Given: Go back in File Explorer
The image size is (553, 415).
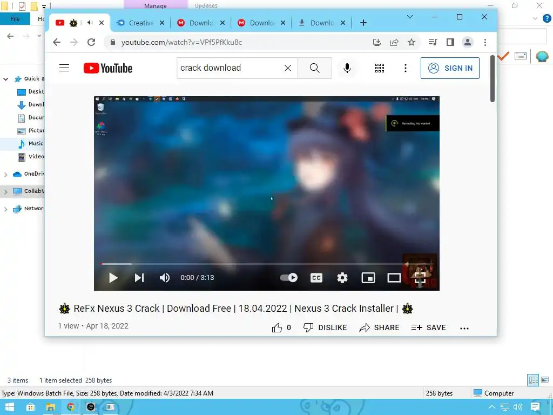Looking at the screenshot, I should click(x=11, y=36).
